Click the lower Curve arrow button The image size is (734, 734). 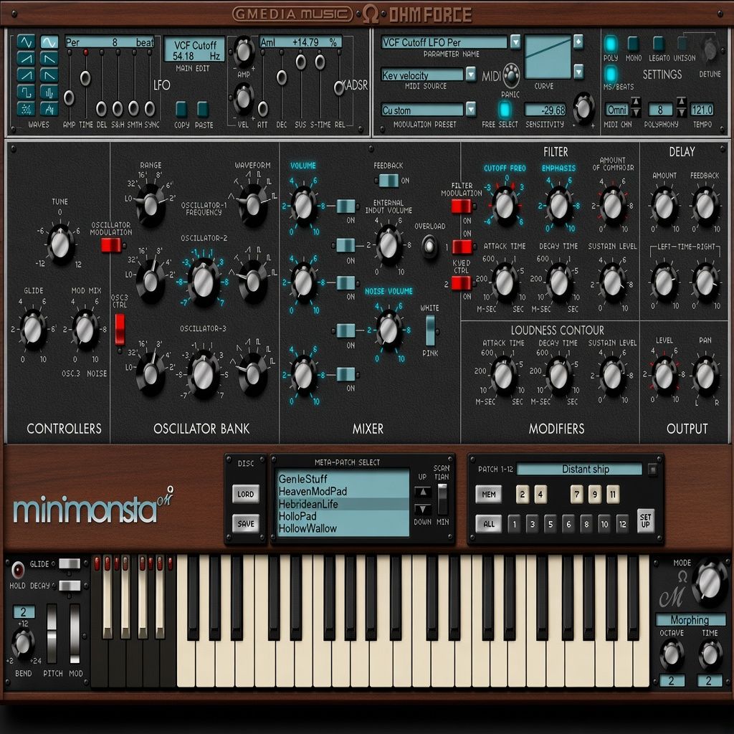578,72
